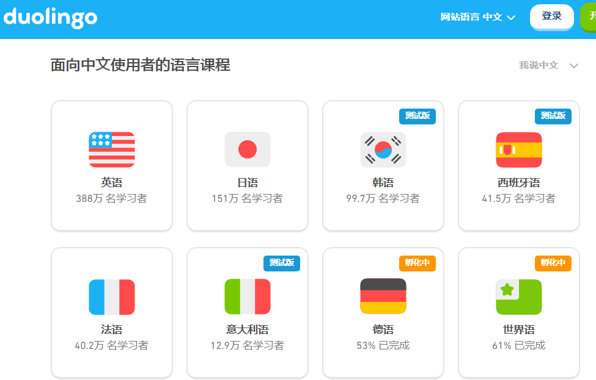Image resolution: width=596 pixels, height=380 pixels.
Task: Click the 面向中文使用者的语言课程 heading
Action: (139, 65)
